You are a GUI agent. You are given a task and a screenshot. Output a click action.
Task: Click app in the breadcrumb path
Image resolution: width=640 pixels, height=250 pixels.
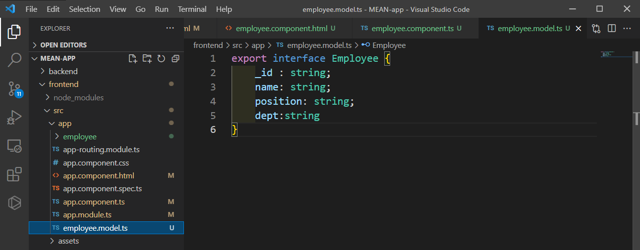(x=258, y=45)
